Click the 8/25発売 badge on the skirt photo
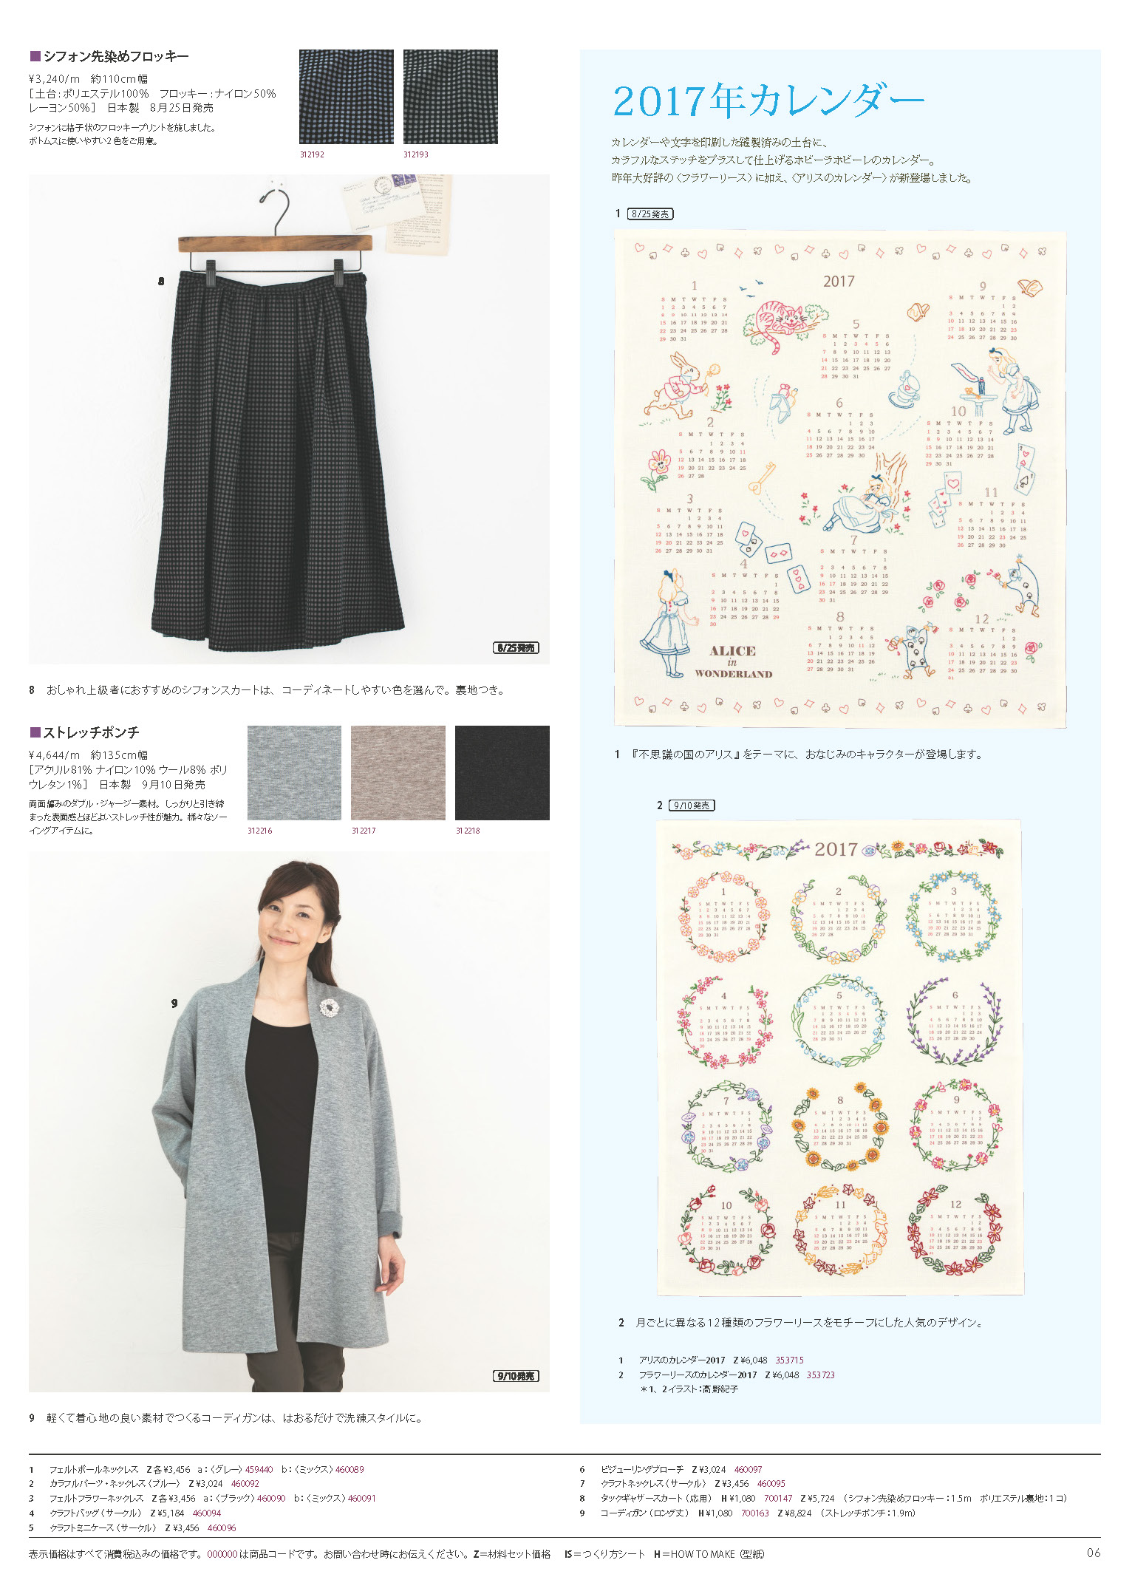The image size is (1132, 1594). [x=516, y=648]
